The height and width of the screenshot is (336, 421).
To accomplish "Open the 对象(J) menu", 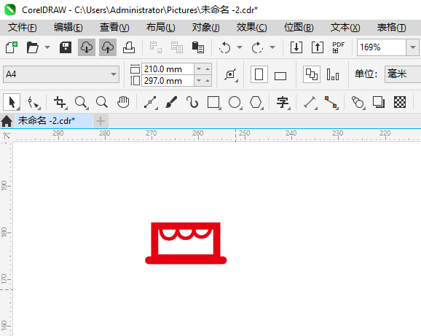I will pyautogui.click(x=205, y=28).
